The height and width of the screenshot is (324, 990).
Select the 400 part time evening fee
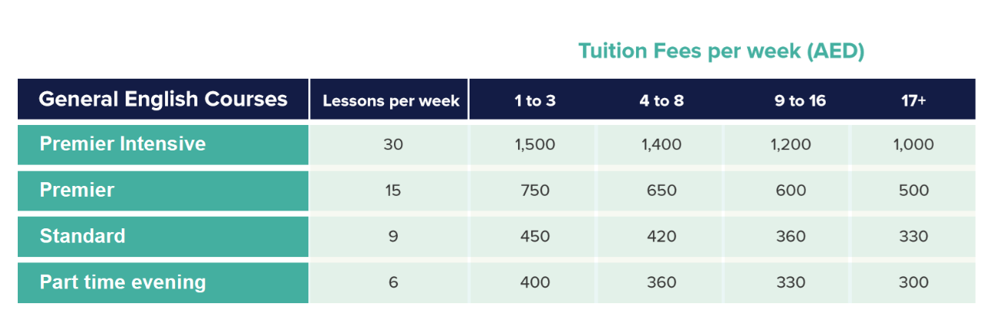coord(535,282)
